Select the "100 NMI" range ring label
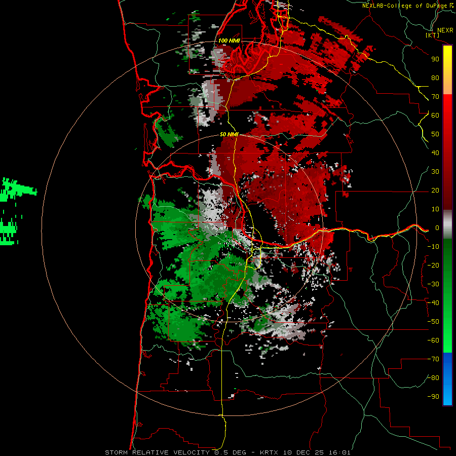The image size is (456, 456). [x=229, y=41]
